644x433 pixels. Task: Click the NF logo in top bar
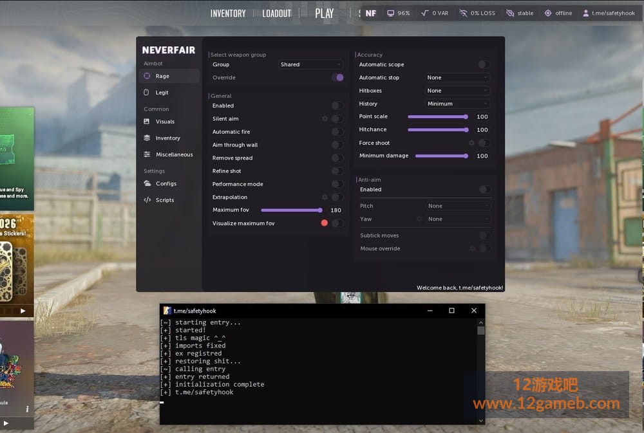pyautogui.click(x=370, y=13)
